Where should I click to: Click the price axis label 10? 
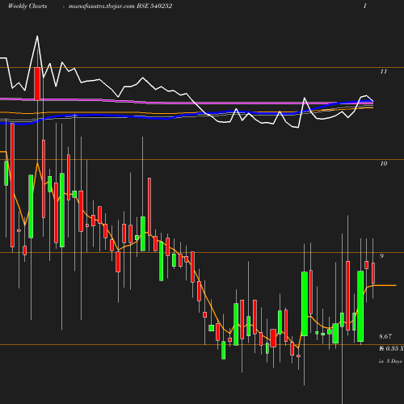tap(384, 163)
